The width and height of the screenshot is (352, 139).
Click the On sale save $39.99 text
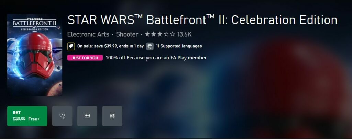[110, 46]
